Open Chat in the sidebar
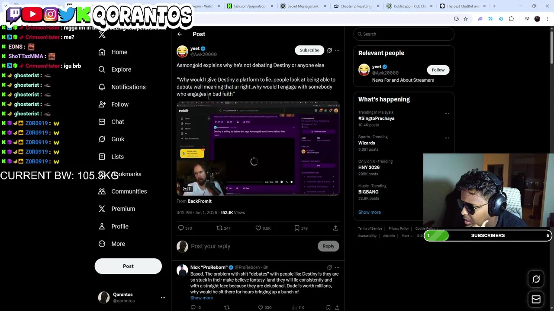 click(111, 122)
